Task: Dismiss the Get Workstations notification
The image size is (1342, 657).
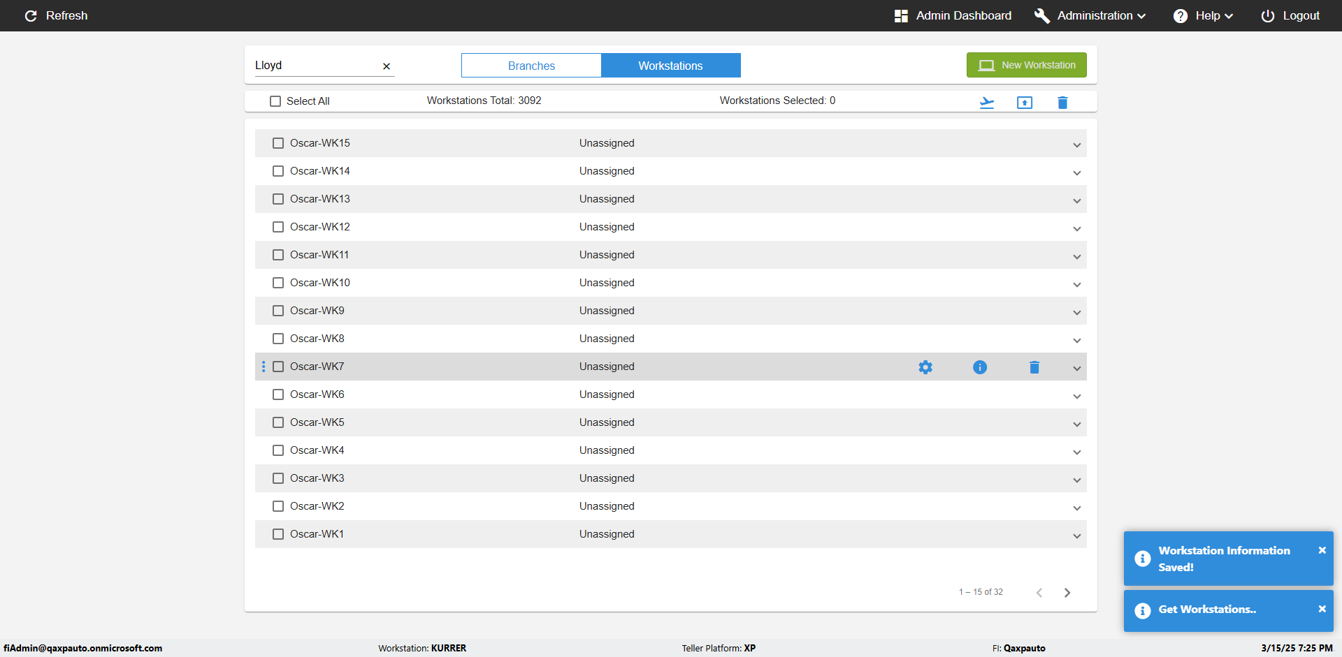Action: [x=1322, y=609]
